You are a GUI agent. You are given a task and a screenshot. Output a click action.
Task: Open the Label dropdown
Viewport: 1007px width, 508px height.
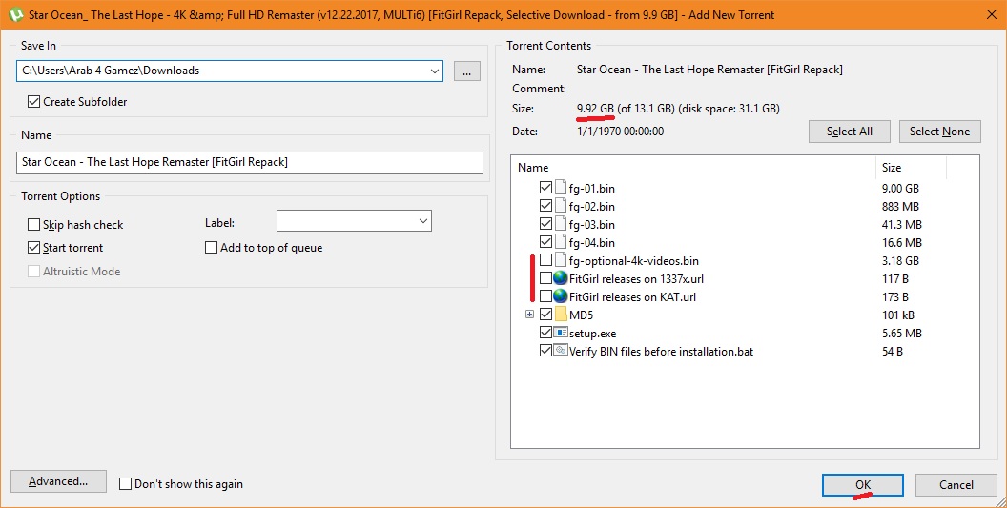click(423, 221)
